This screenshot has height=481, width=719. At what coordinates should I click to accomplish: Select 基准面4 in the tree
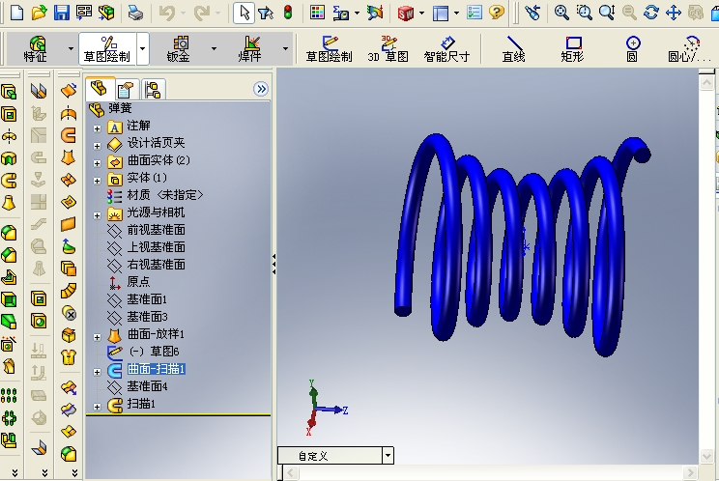click(x=147, y=386)
